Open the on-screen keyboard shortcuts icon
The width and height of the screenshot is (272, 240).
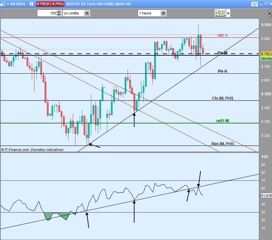[x=255, y=4]
